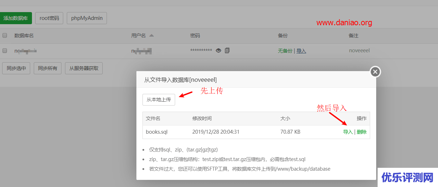Import books.sql via 导入 link
Screen dimensions: 438x187
point(348,132)
